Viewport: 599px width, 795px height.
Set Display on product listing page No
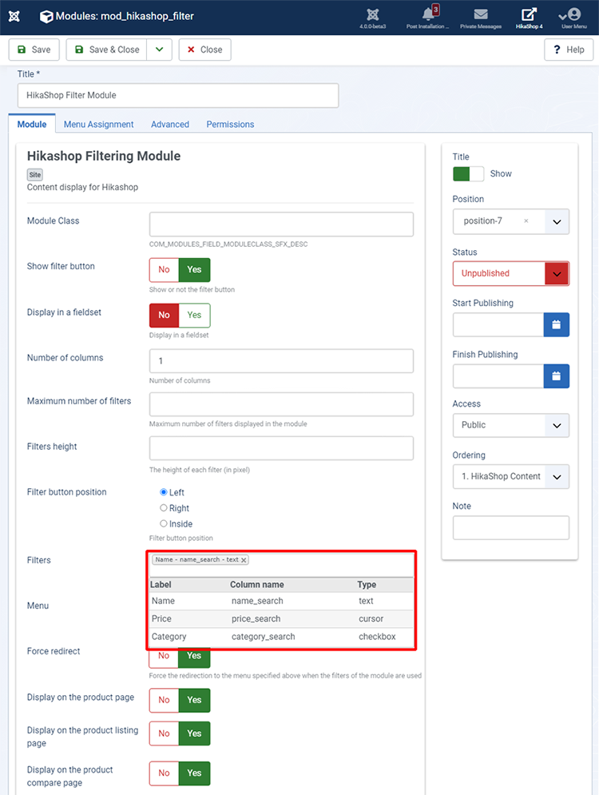[165, 733]
